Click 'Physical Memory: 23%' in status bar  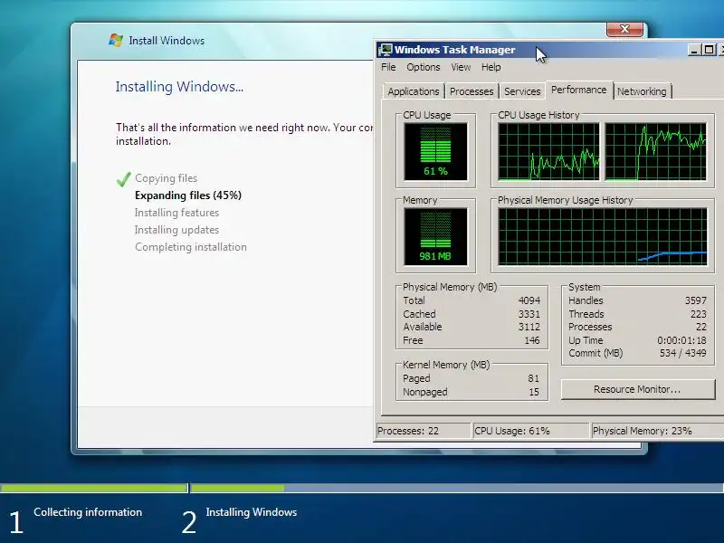(x=643, y=431)
